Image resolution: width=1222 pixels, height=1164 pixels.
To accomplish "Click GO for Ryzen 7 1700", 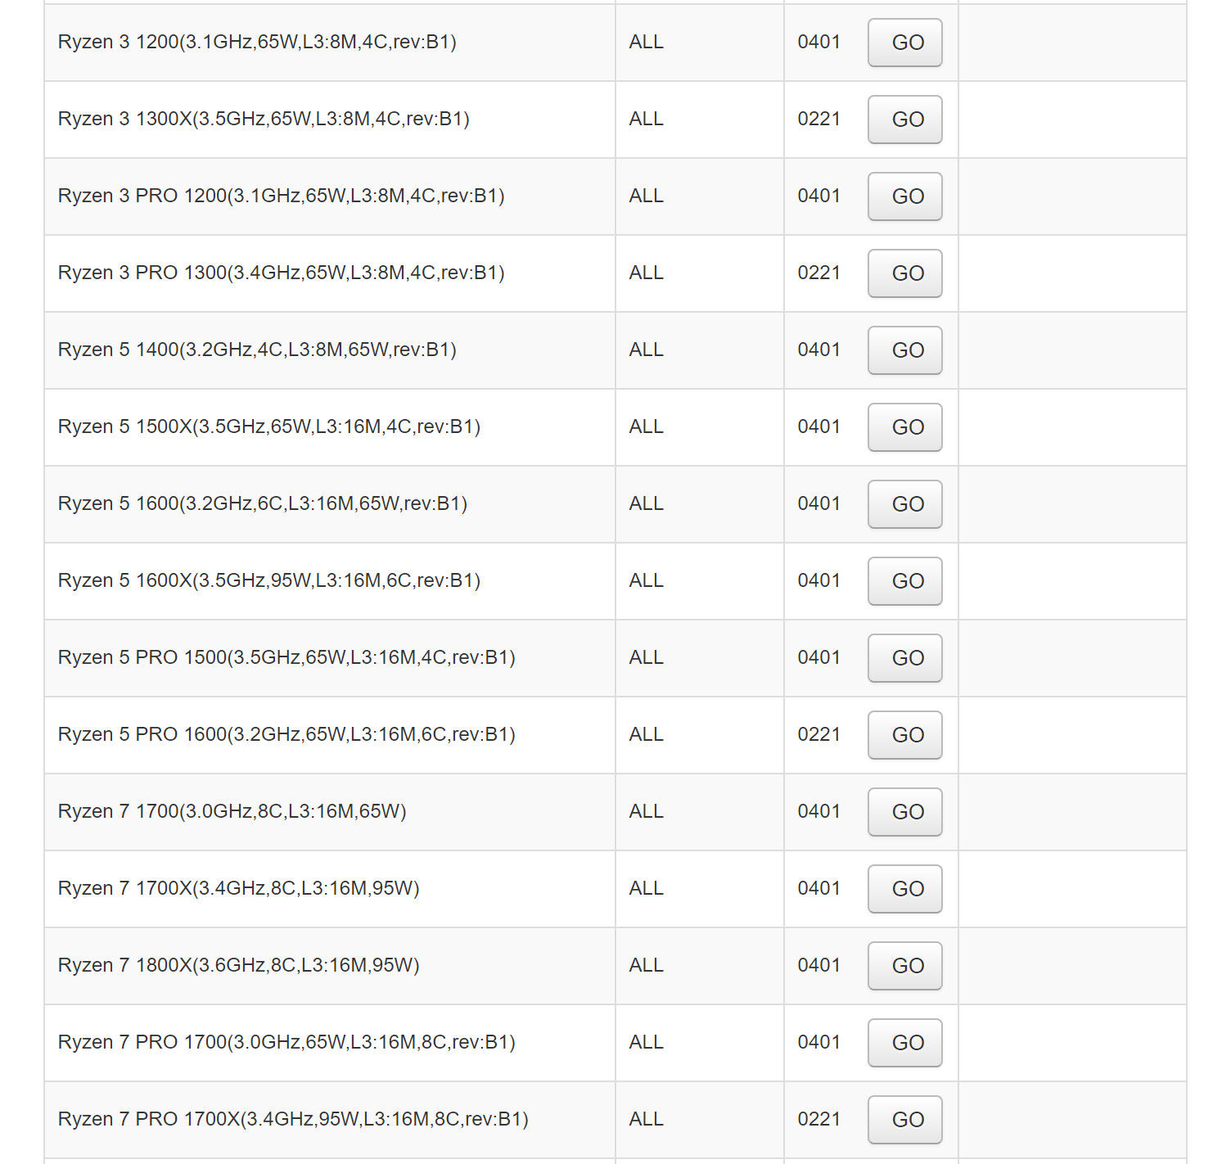I will 904,812.
